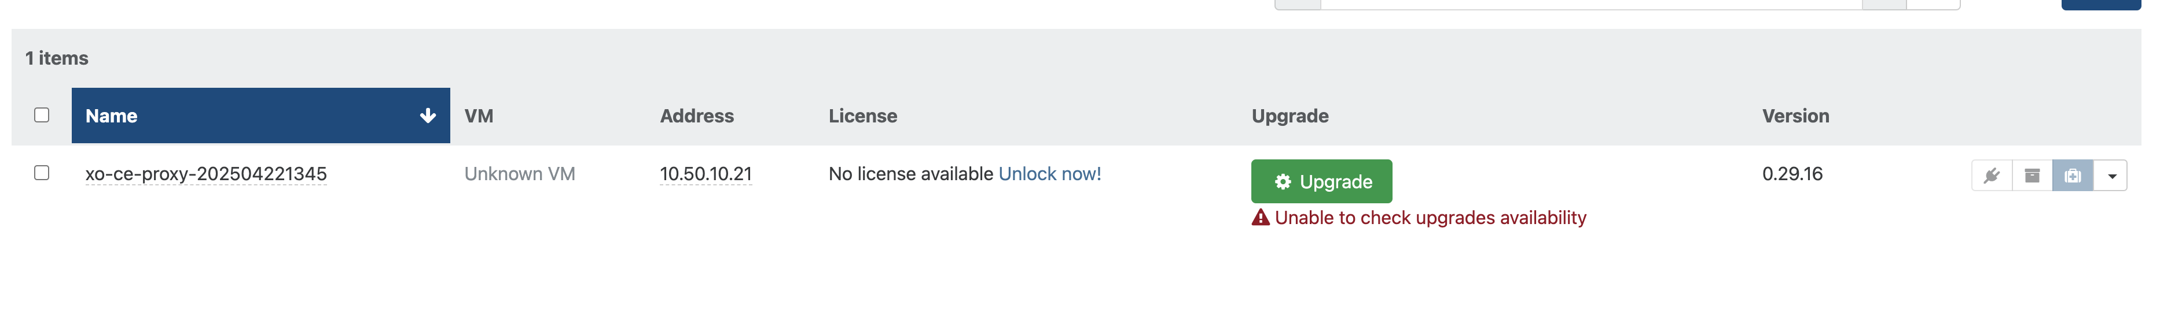Sort by the Address column header

pos(696,116)
